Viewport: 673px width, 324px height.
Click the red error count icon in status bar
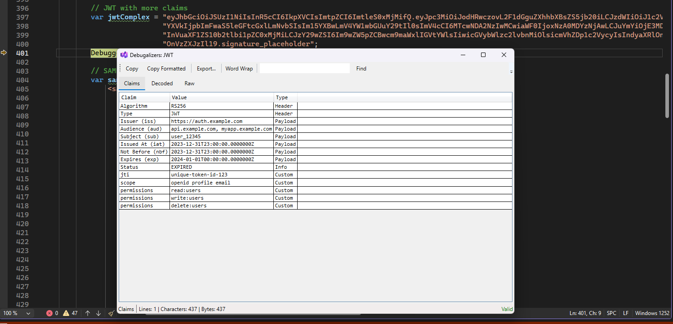point(49,313)
